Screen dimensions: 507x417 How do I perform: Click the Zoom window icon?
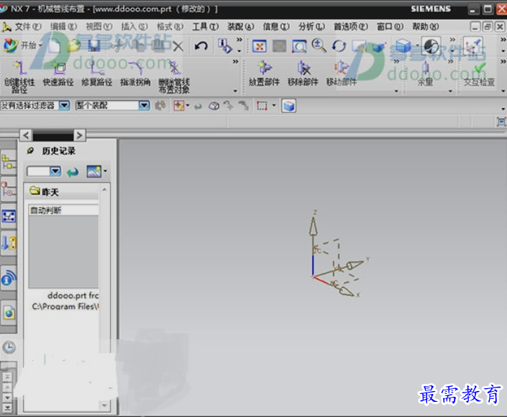tap(299, 46)
